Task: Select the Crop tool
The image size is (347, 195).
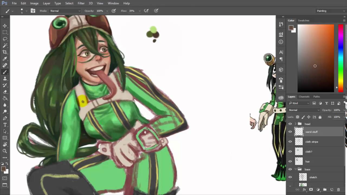Action: pos(5,52)
